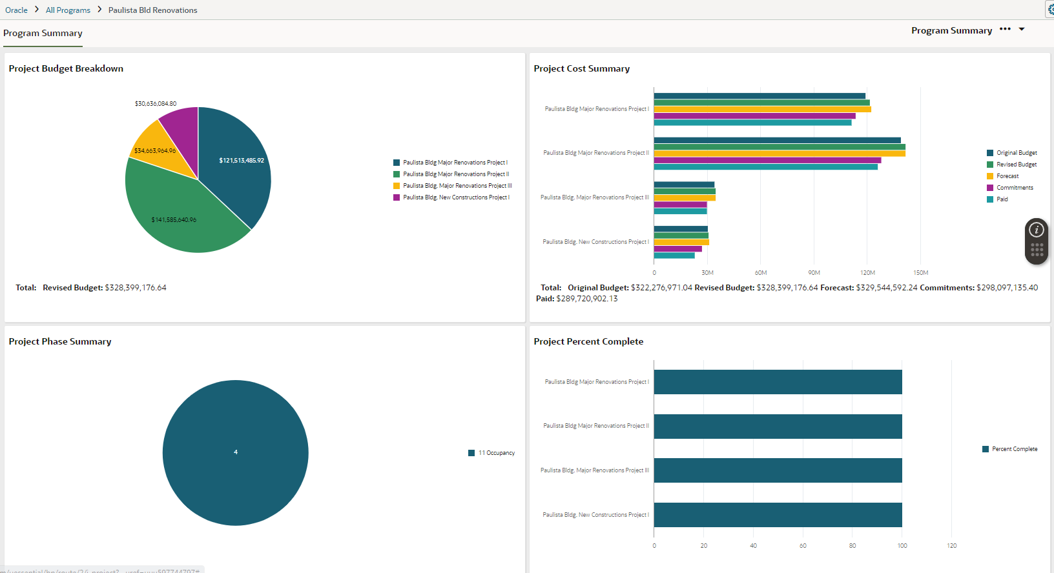The image size is (1054, 573).
Task: Open the three-dots Program Summary menu
Action: point(1005,29)
